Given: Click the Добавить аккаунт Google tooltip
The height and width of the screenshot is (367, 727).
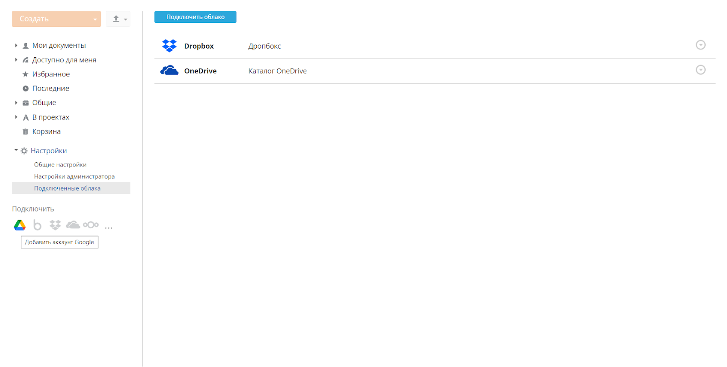Looking at the screenshot, I should [60, 242].
